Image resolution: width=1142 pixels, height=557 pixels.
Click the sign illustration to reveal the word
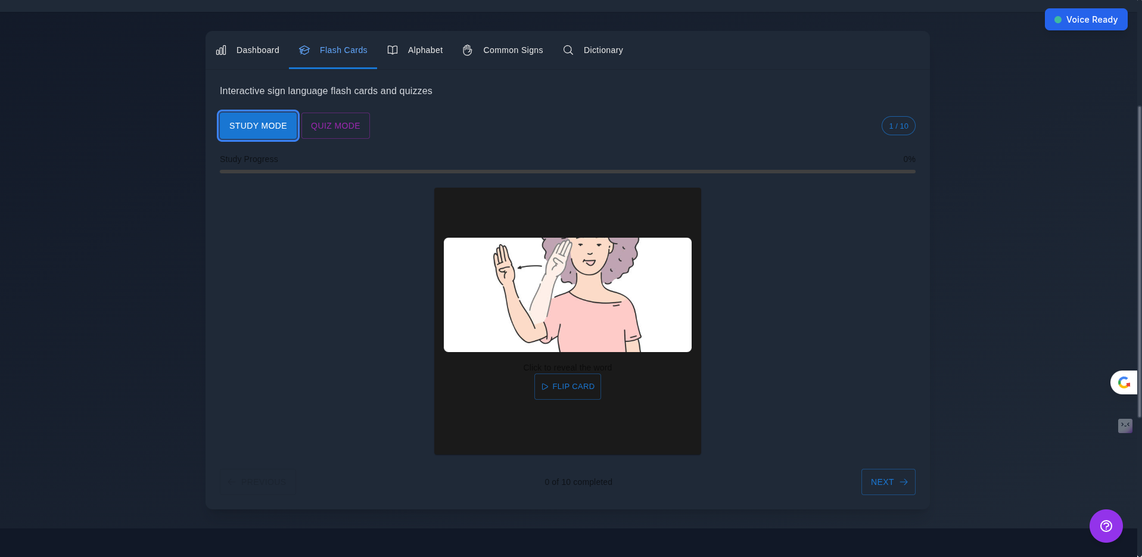(x=567, y=294)
